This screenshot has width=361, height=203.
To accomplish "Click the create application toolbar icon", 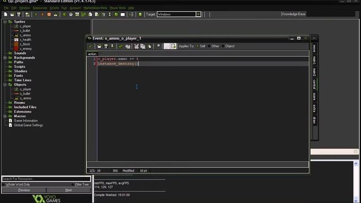I will tap(28, 14).
